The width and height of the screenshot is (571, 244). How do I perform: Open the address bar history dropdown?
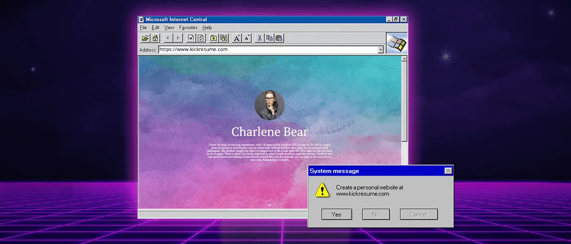[380, 49]
